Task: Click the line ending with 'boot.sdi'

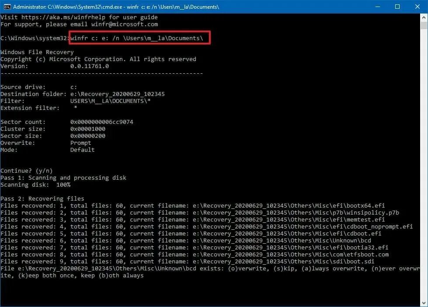Action: [x=187, y=262]
